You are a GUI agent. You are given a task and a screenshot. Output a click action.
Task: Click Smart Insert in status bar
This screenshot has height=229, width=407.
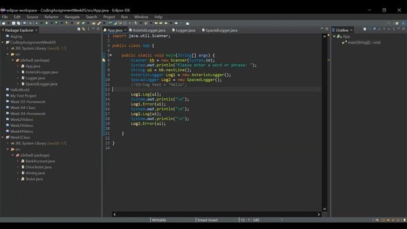207,220
